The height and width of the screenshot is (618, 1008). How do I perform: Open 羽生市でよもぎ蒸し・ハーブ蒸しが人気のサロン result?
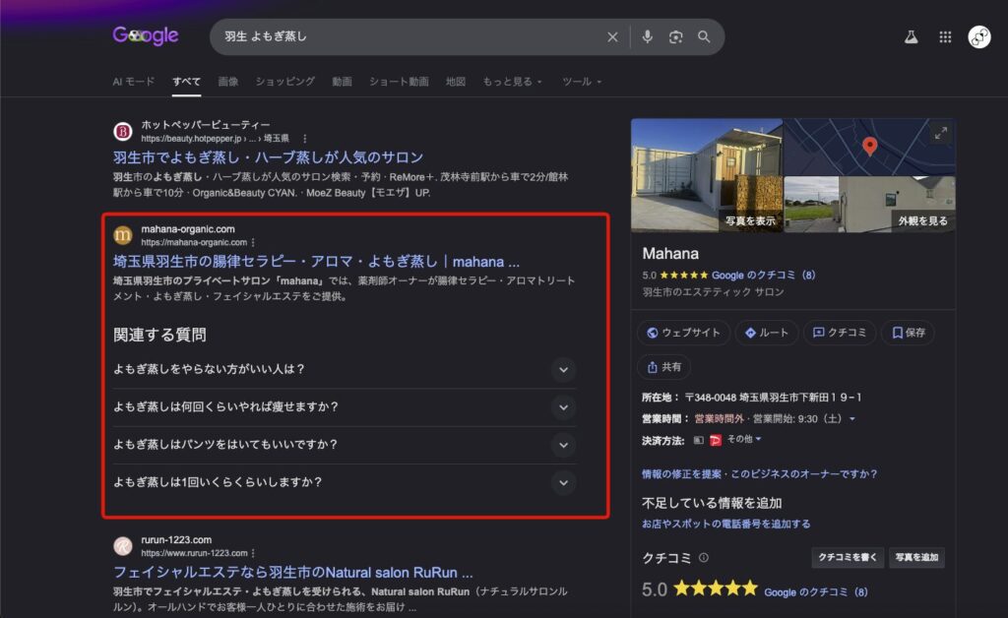coord(268,157)
